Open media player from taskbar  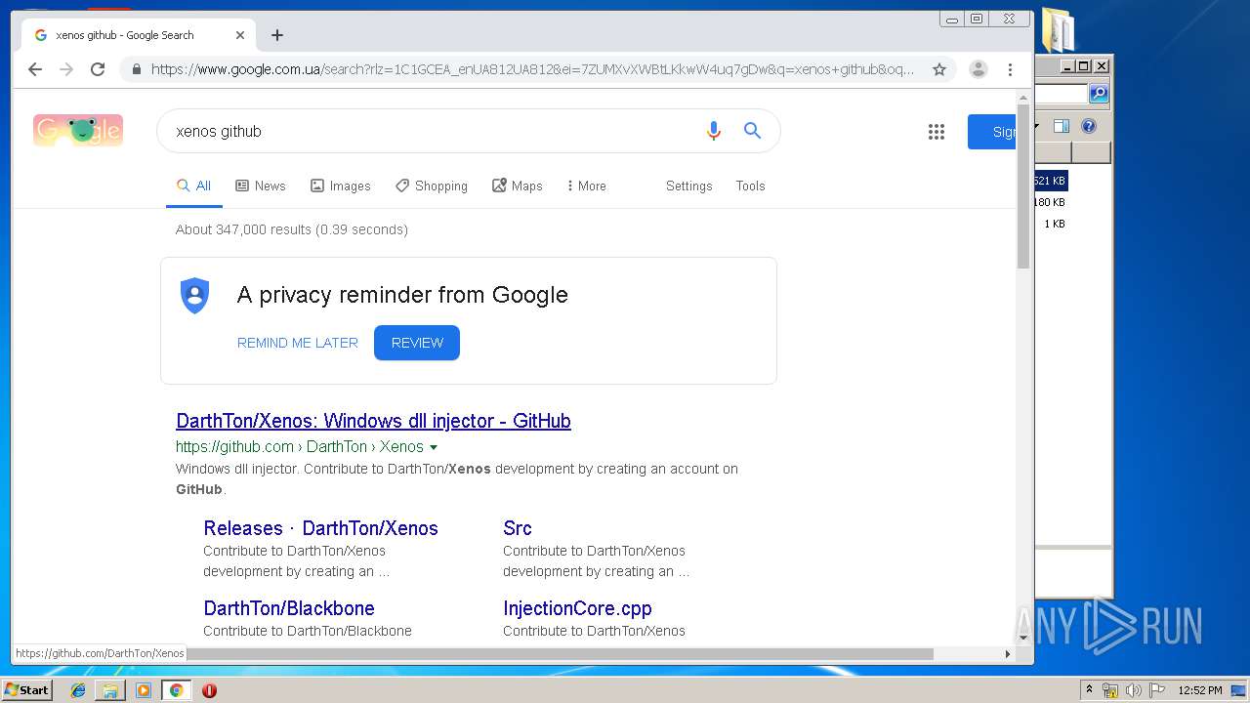pos(144,690)
